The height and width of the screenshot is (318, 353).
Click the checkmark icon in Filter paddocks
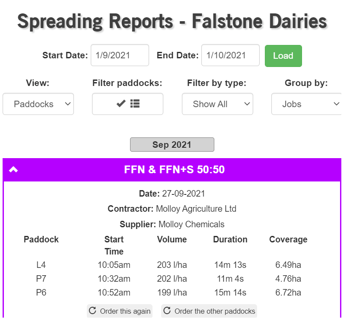(x=121, y=104)
